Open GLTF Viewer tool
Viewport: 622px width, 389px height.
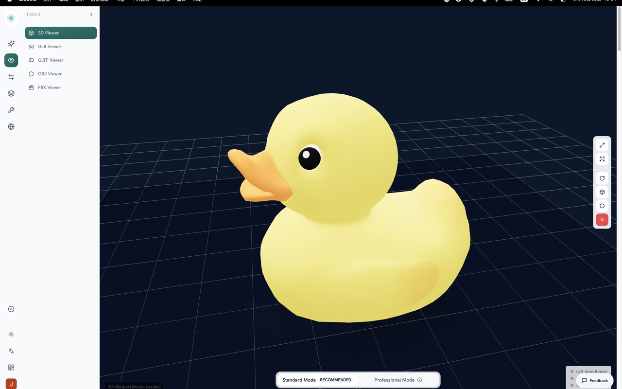(x=61, y=60)
